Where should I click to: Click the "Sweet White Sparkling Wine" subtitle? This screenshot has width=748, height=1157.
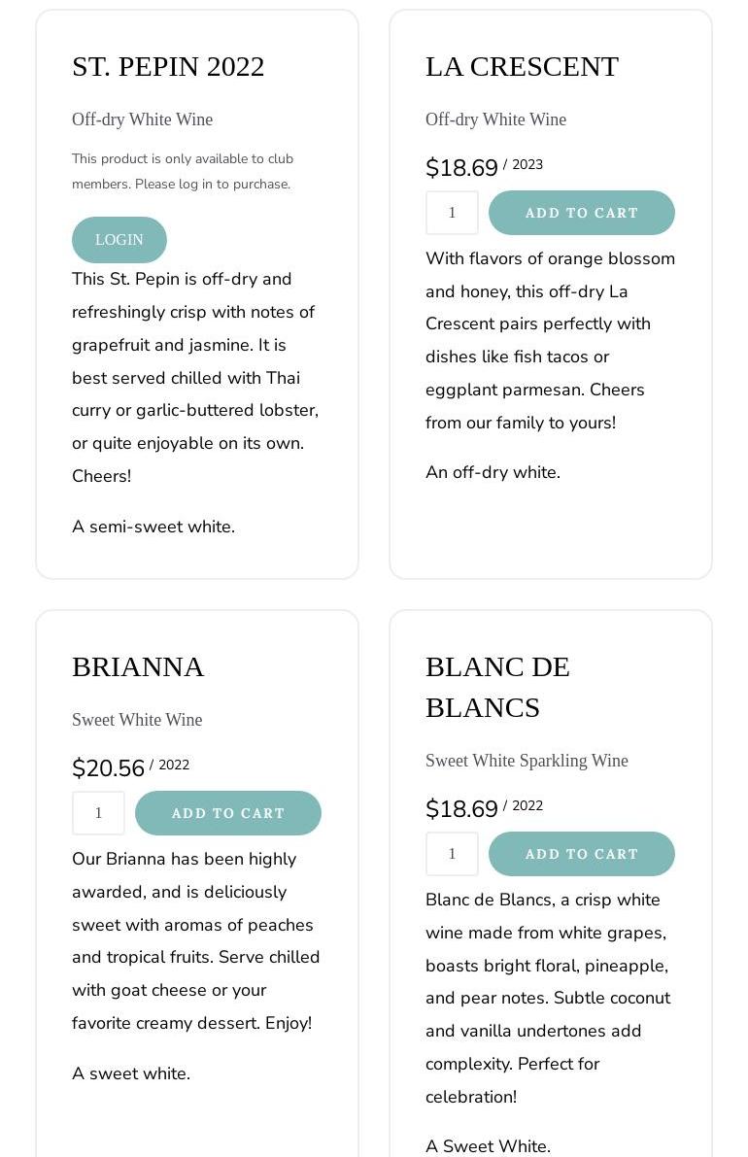pyautogui.click(x=527, y=761)
